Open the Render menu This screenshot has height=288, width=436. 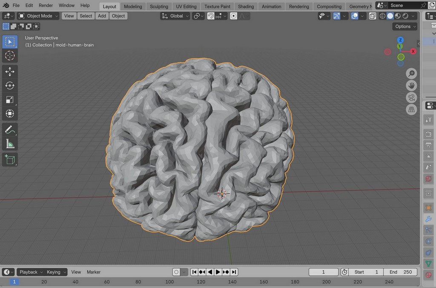pyautogui.click(x=46, y=5)
